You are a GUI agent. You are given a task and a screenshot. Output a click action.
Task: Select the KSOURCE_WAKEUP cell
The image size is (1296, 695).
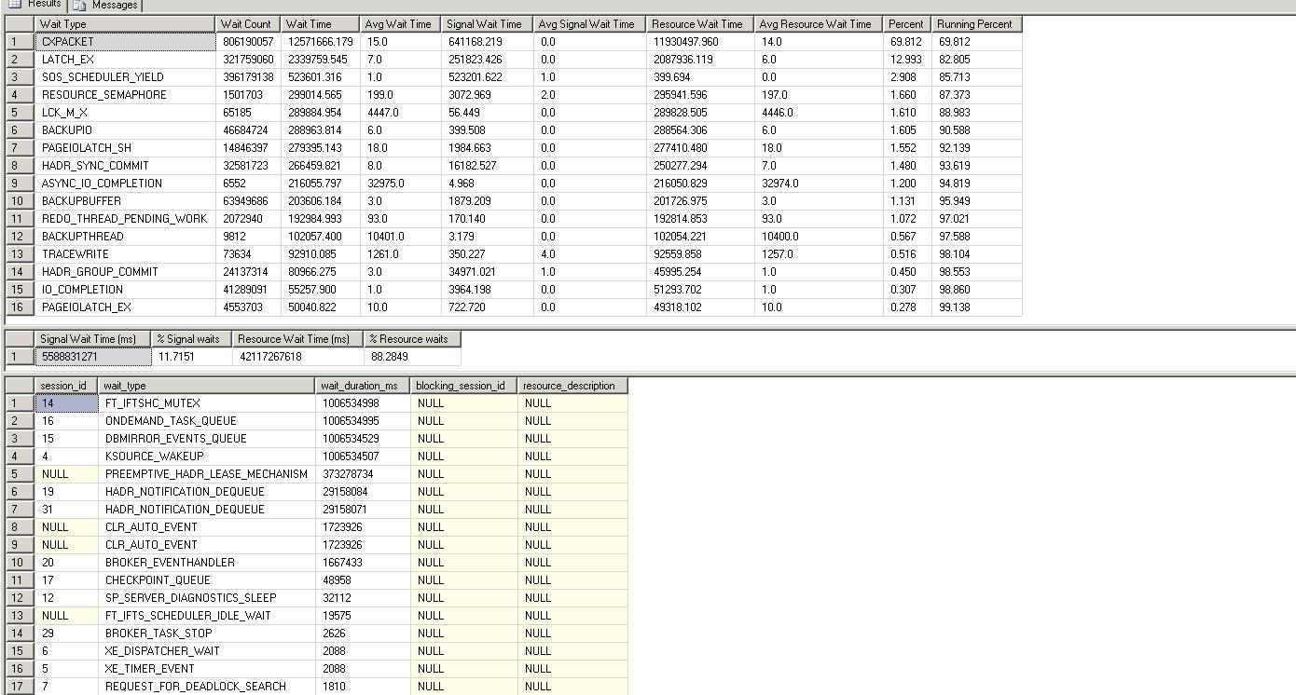tap(207, 457)
